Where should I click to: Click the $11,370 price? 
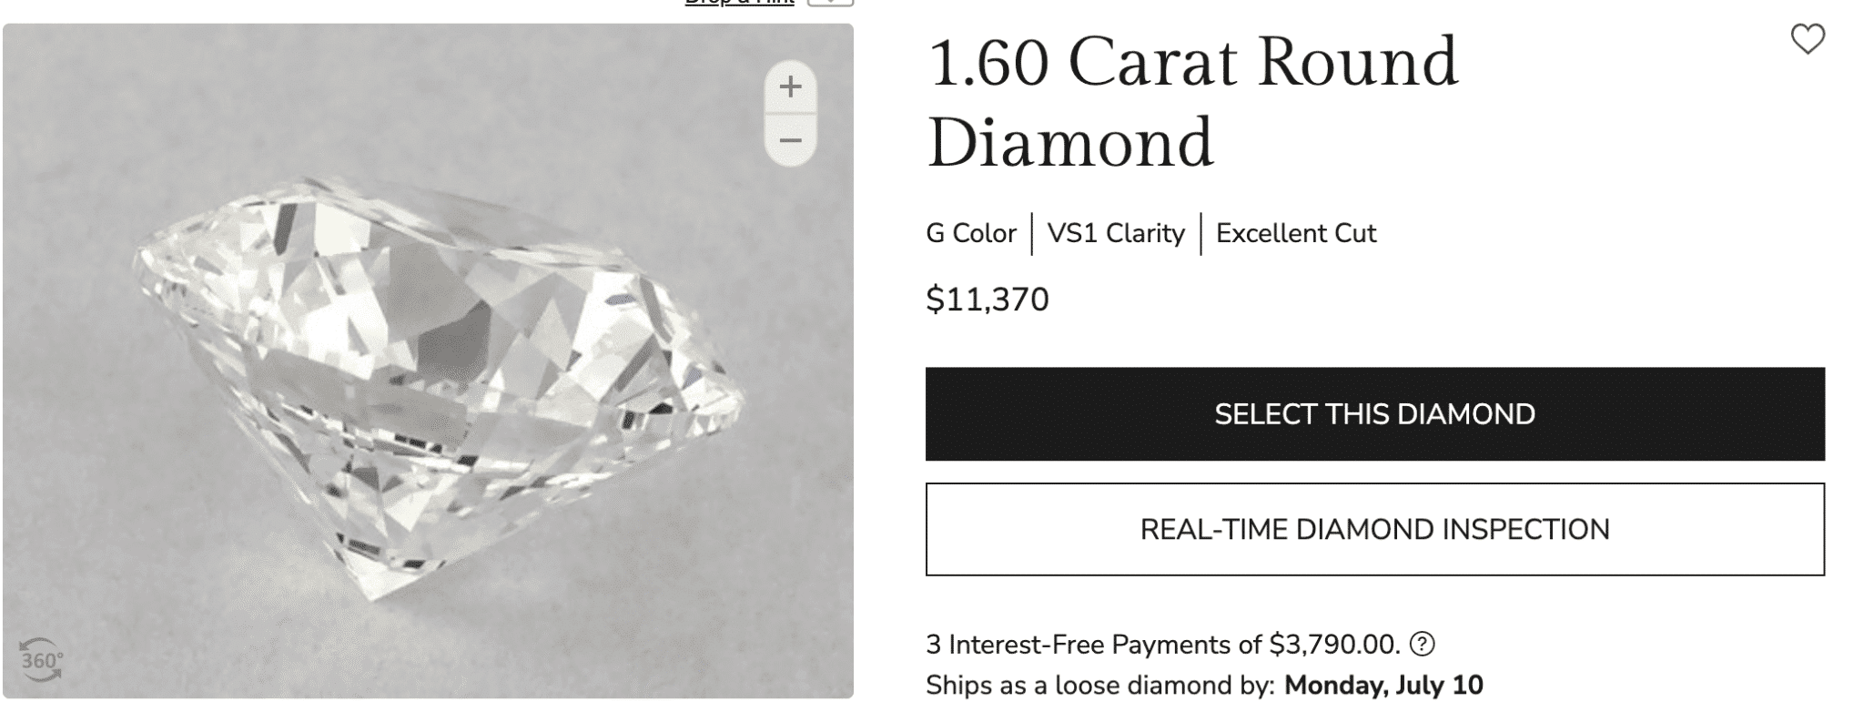pyautogui.click(x=987, y=300)
